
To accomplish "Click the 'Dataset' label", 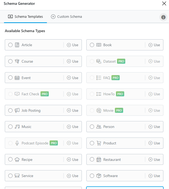I will point(110,61).
